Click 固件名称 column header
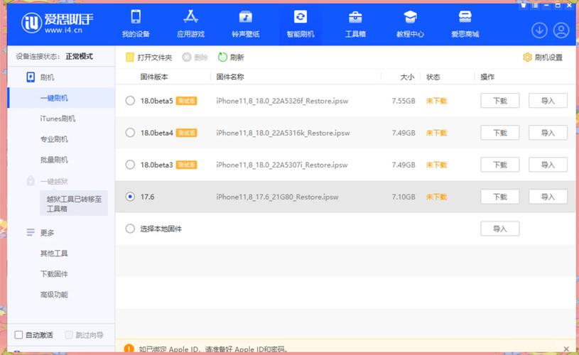This screenshot has height=355, width=579. [x=230, y=77]
